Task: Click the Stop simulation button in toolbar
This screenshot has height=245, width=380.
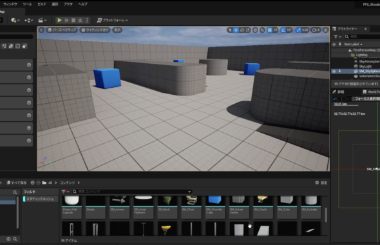Action: pos(73,21)
